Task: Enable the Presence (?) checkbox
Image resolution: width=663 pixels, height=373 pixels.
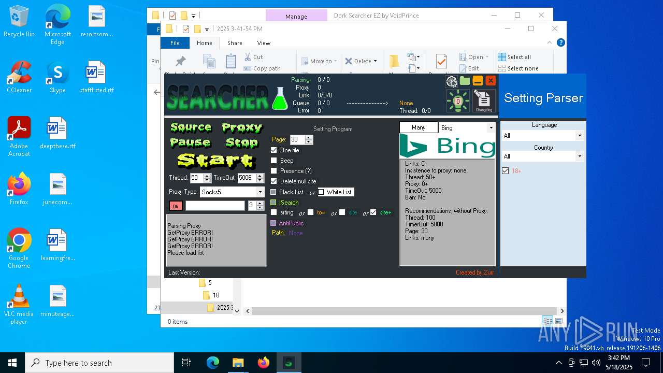Action: coord(274,171)
